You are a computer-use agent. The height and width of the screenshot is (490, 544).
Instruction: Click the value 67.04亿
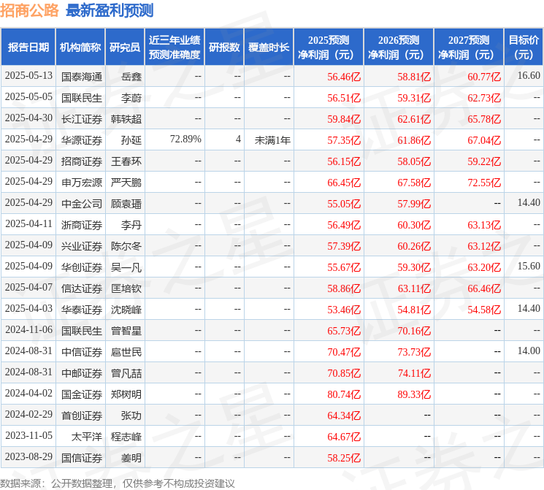[x=484, y=140]
